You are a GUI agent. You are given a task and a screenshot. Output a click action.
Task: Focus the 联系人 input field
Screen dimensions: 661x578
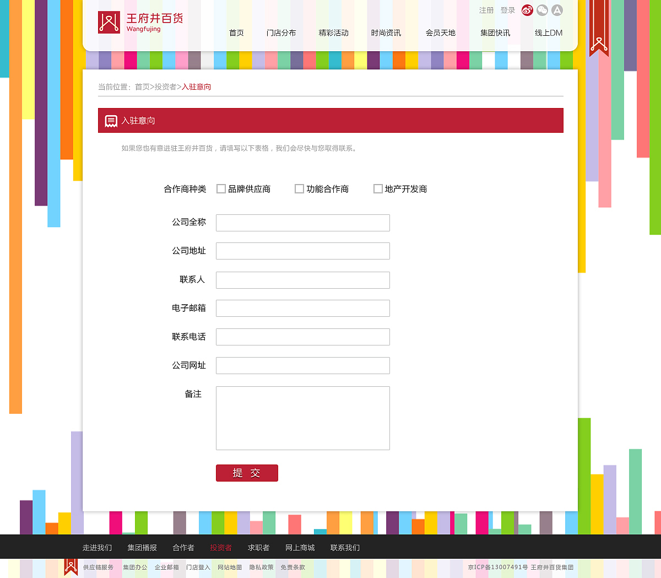click(303, 280)
